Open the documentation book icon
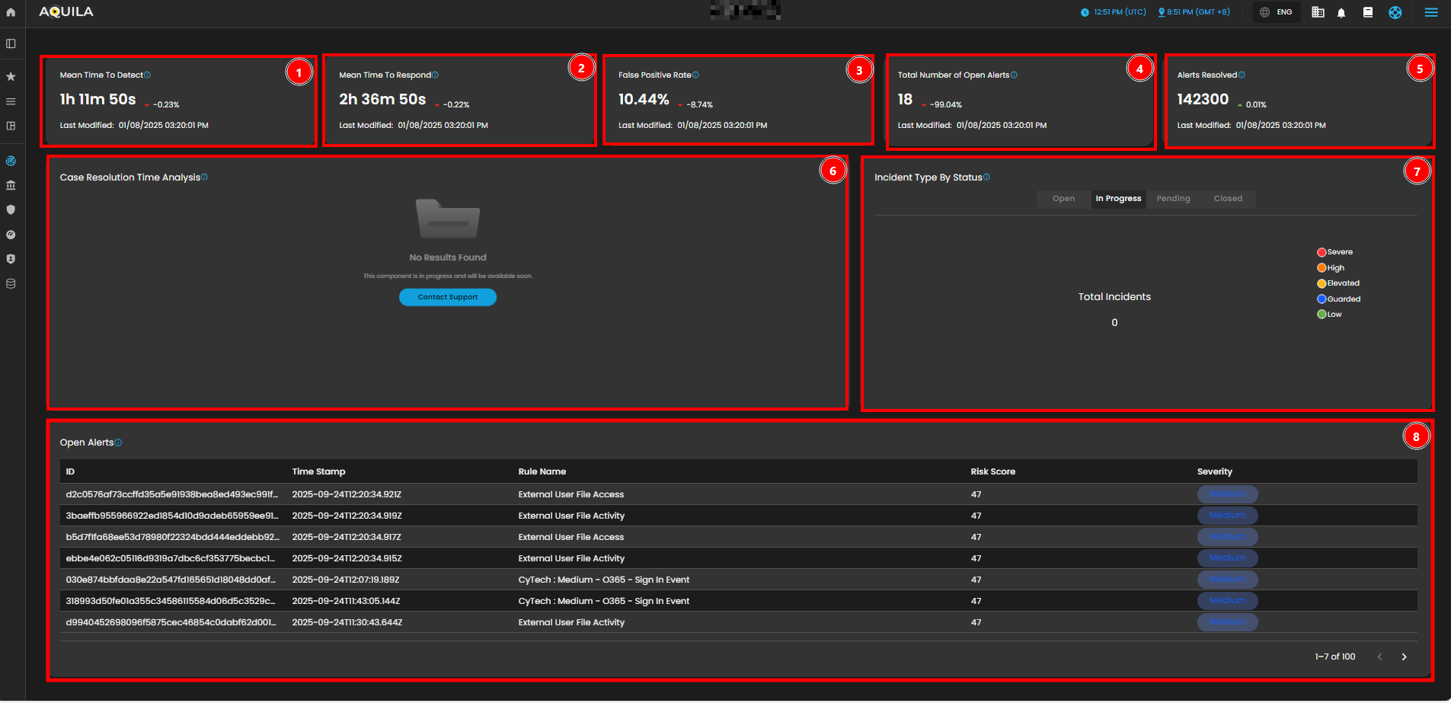Screen dimensions: 1451x703 pos(1368,12)
